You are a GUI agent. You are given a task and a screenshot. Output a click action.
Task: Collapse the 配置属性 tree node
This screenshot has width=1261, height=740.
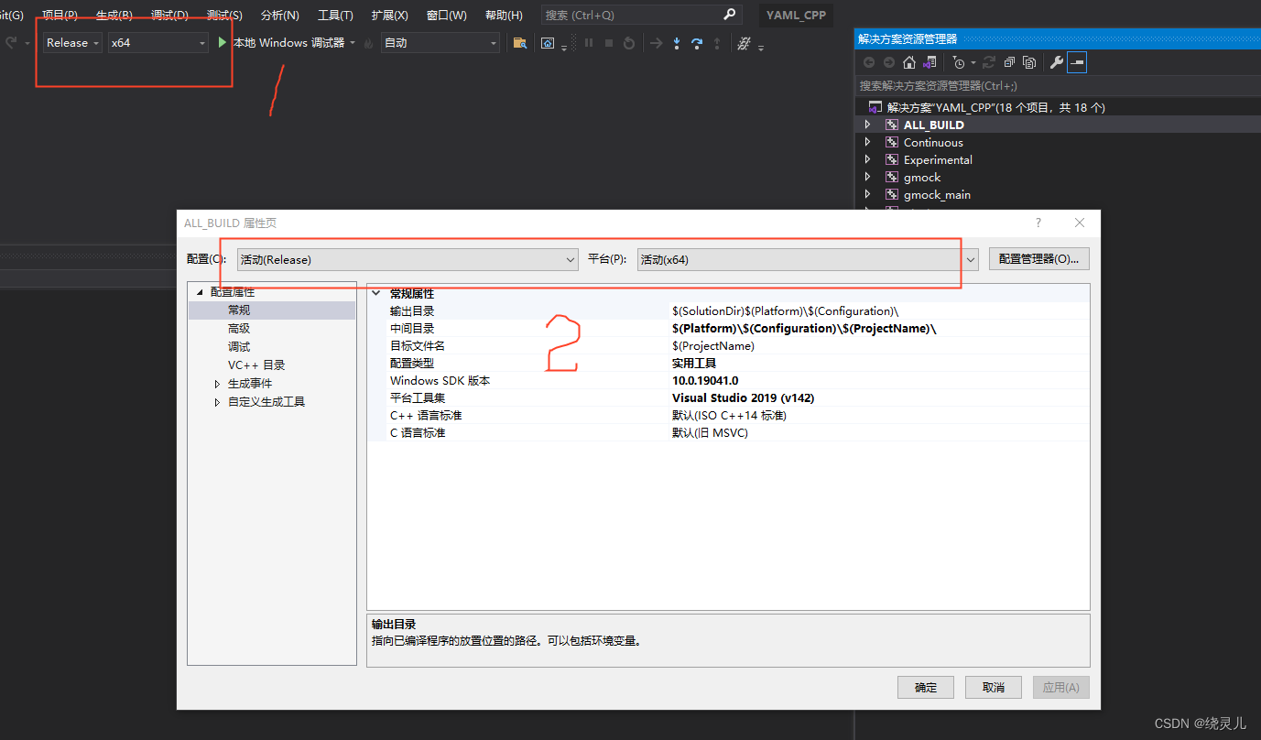coord(200,292)
